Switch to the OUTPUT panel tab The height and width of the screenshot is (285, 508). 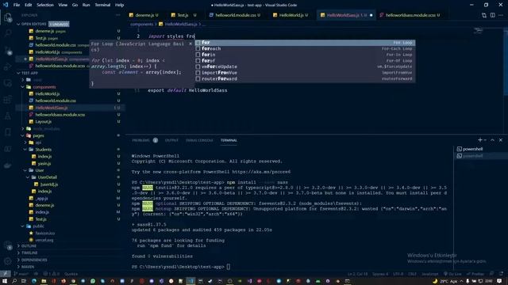(x=171, y=140)
